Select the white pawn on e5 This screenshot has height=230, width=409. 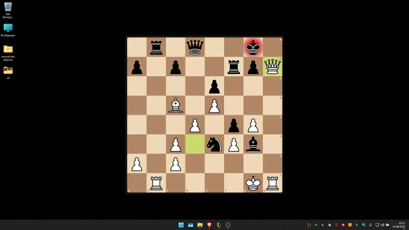tap(214, 105)
